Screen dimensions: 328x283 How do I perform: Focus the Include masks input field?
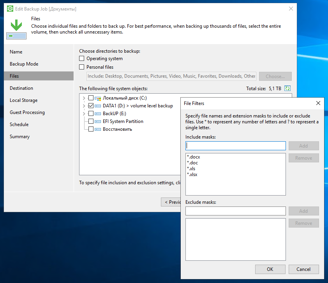[236, 146]
